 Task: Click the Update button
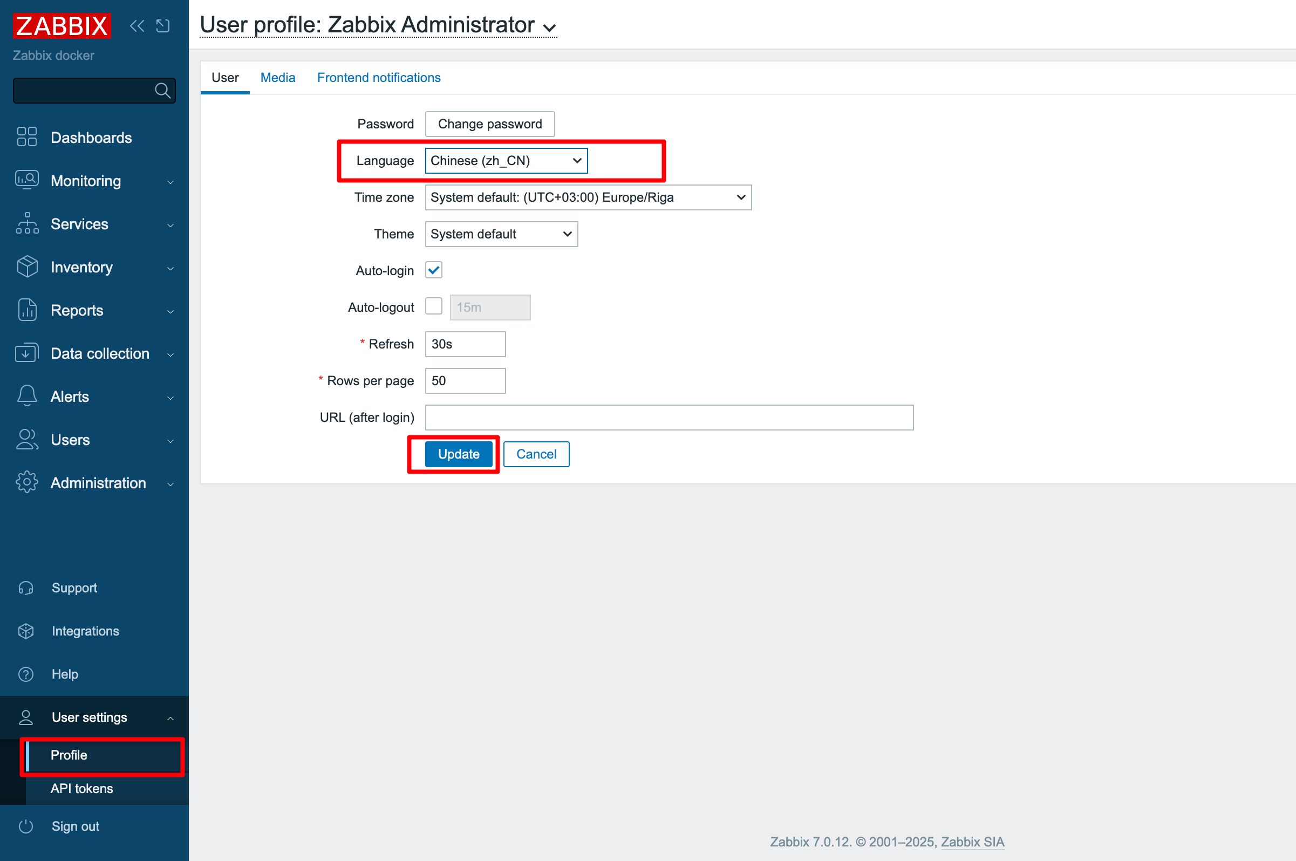point(459,454)
